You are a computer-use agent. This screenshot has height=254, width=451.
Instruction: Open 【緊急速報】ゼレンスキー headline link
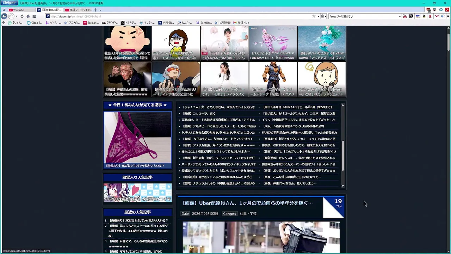299,158
